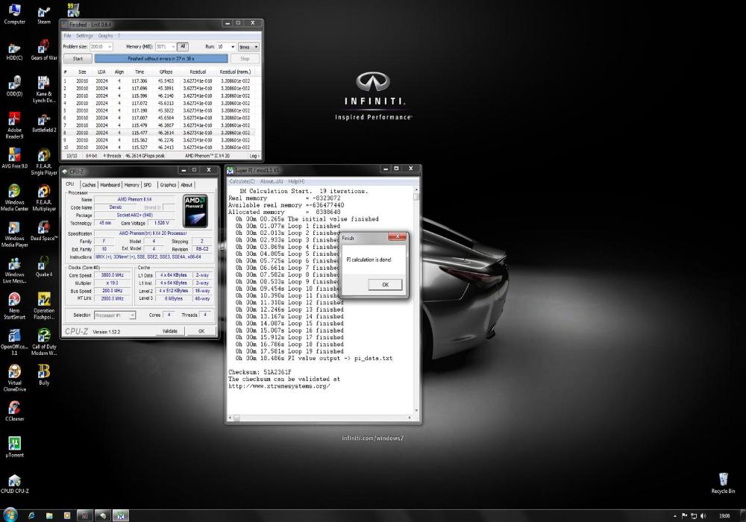Switch to the Mainboard tab in CPU-Z
Screen dimensions: 746x522
pyautogui.click(x=110, y=185)
